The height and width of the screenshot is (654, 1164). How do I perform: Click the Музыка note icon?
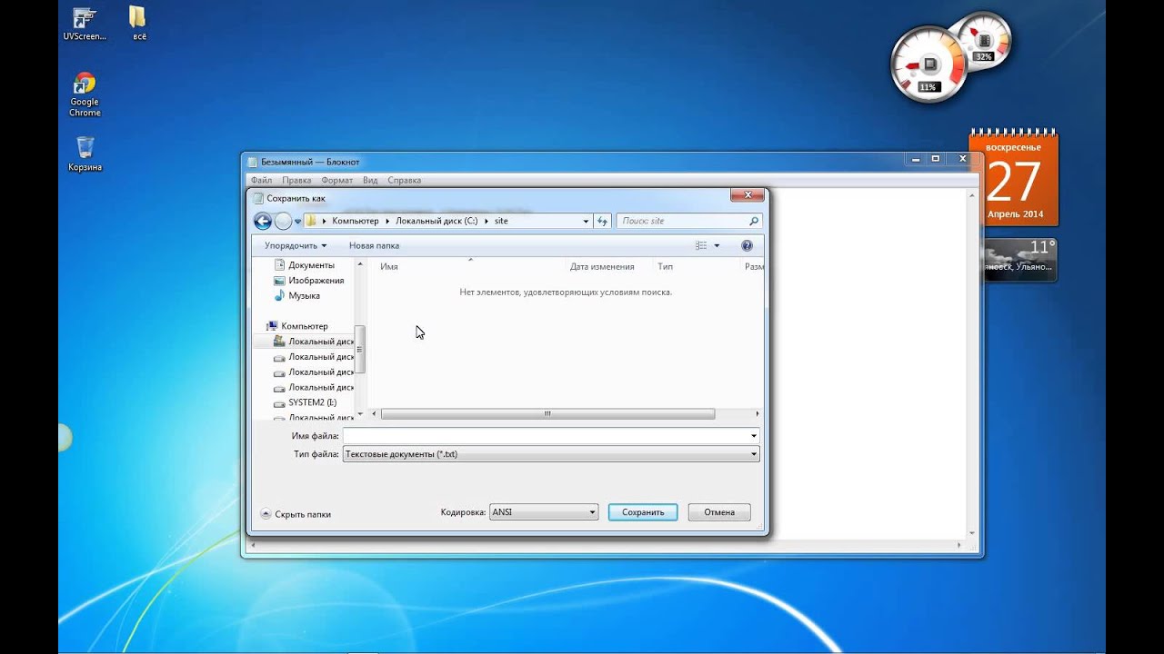[x=279, y=295]
